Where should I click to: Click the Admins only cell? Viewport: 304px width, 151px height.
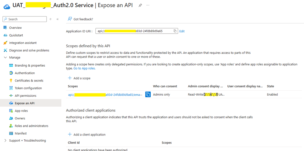click(x=161, y=95)
